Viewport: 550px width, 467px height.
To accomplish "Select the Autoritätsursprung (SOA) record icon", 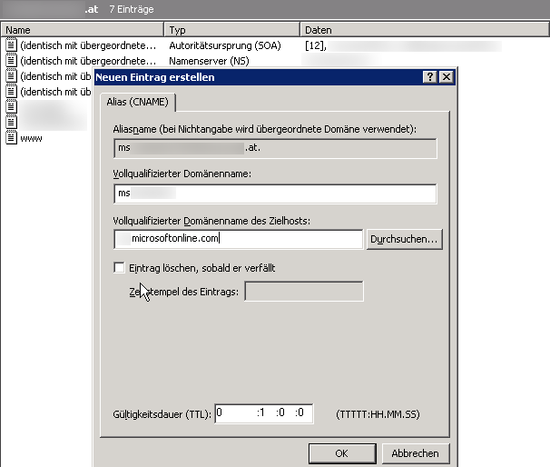I will pyautogui.click(x=11, y=45).
